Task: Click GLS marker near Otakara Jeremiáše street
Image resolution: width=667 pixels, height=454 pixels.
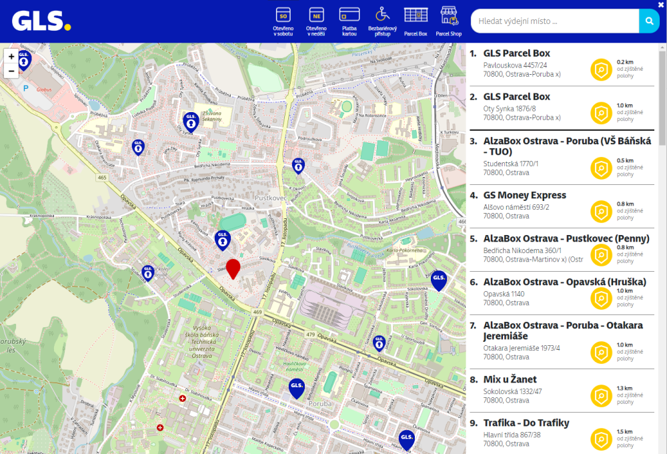Action: 138,147
